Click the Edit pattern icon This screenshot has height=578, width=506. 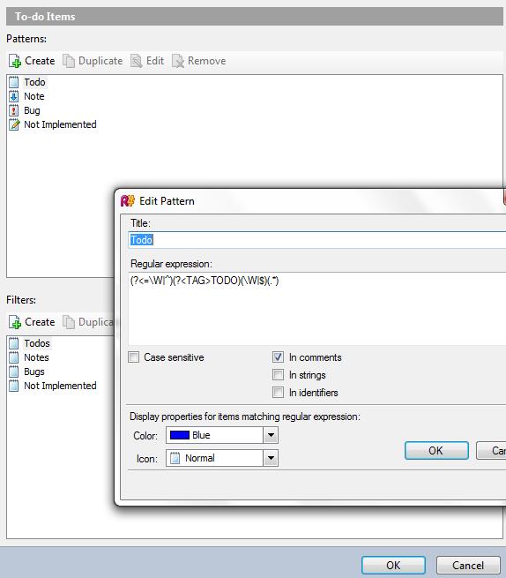click(137, 61)
